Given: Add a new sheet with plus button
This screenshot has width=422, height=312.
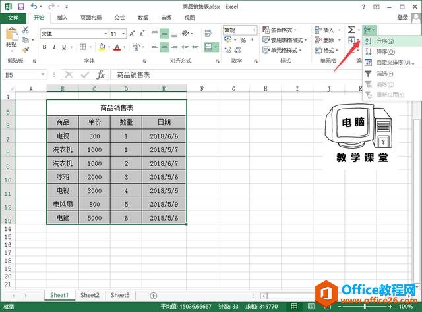Looking at the screenshot, I should [x=154, y=296].
